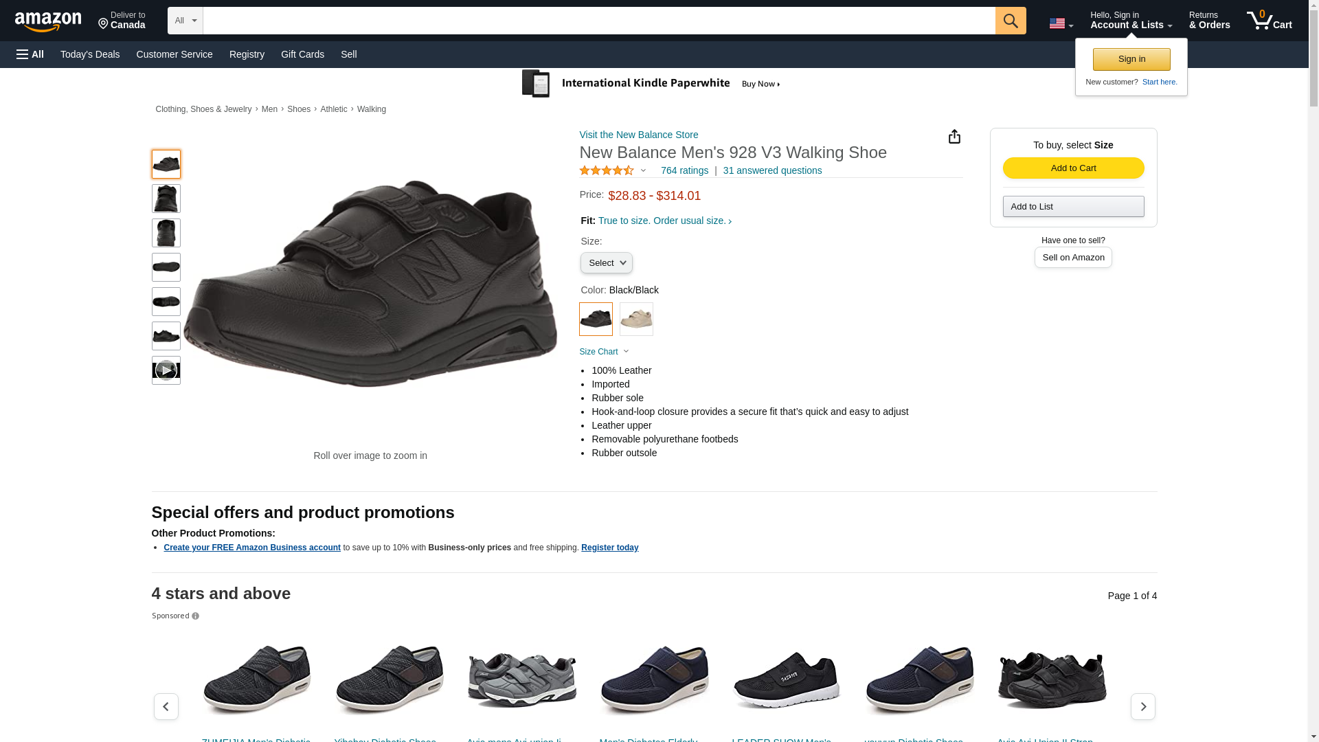Show previous carousel page arrow
1319x742 pixels.
pos(166,706)
